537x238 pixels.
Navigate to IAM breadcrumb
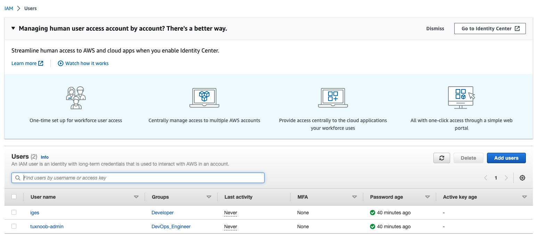pyautogui.click(x=9, y=8)
